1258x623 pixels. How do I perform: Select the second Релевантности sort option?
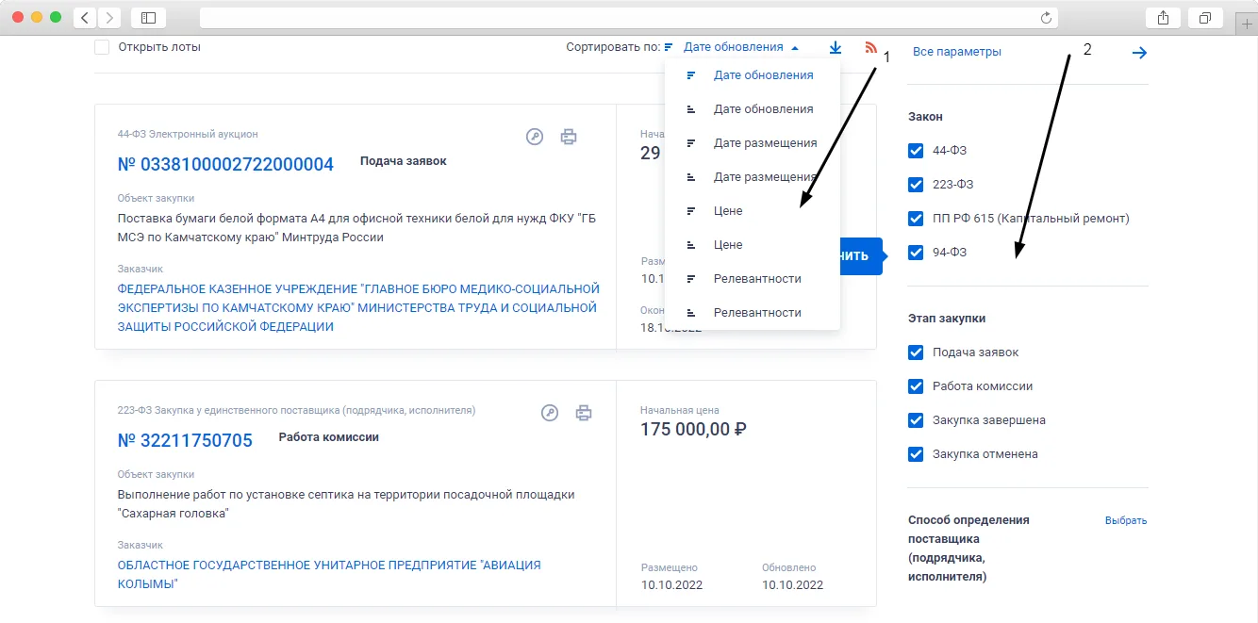point(752,313)
